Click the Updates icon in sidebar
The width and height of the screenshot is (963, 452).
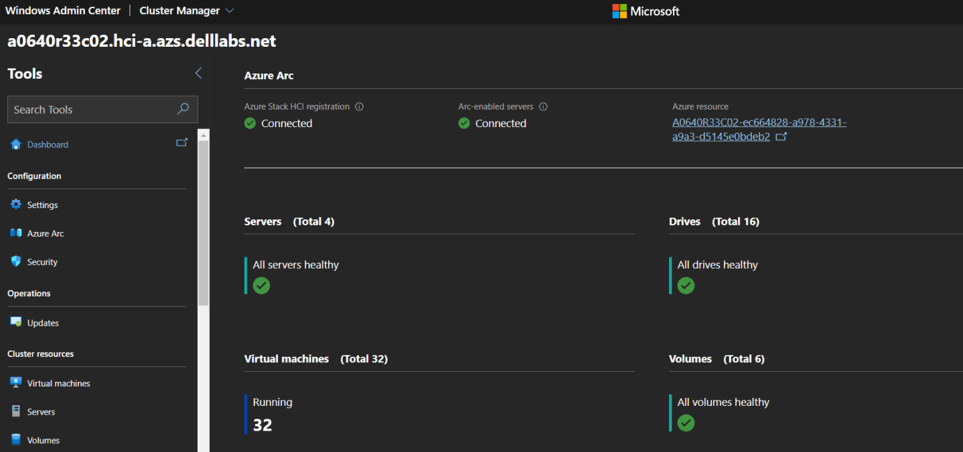tap(16, 322)
